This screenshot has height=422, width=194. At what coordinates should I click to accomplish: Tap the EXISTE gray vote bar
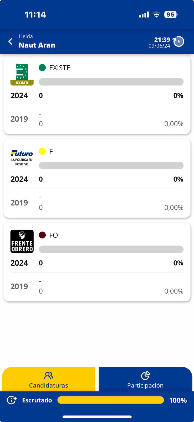point(111,82)
